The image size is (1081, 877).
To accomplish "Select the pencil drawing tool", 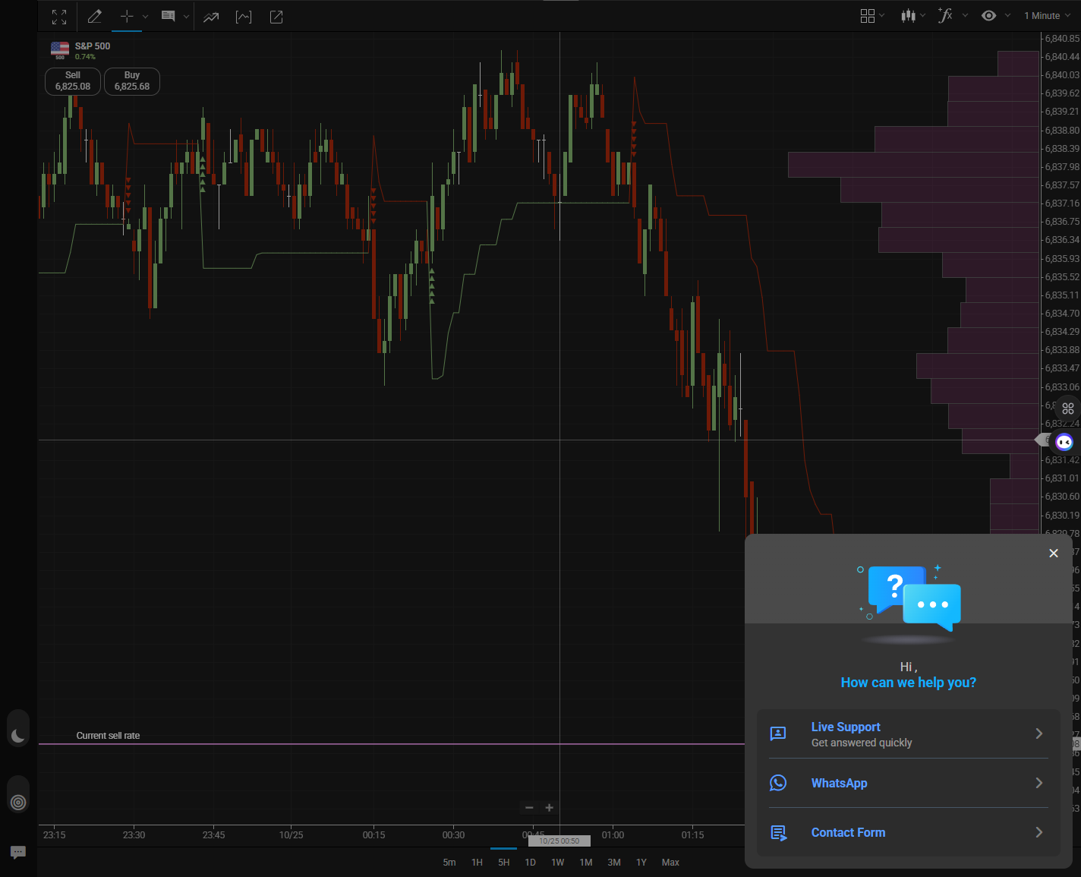I will [95, 17].
